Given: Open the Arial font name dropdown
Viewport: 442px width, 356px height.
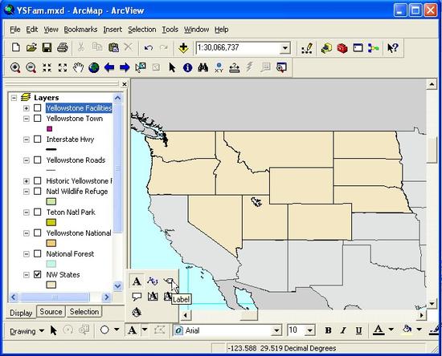Looking at the screenshot, I should click(276, 330).
